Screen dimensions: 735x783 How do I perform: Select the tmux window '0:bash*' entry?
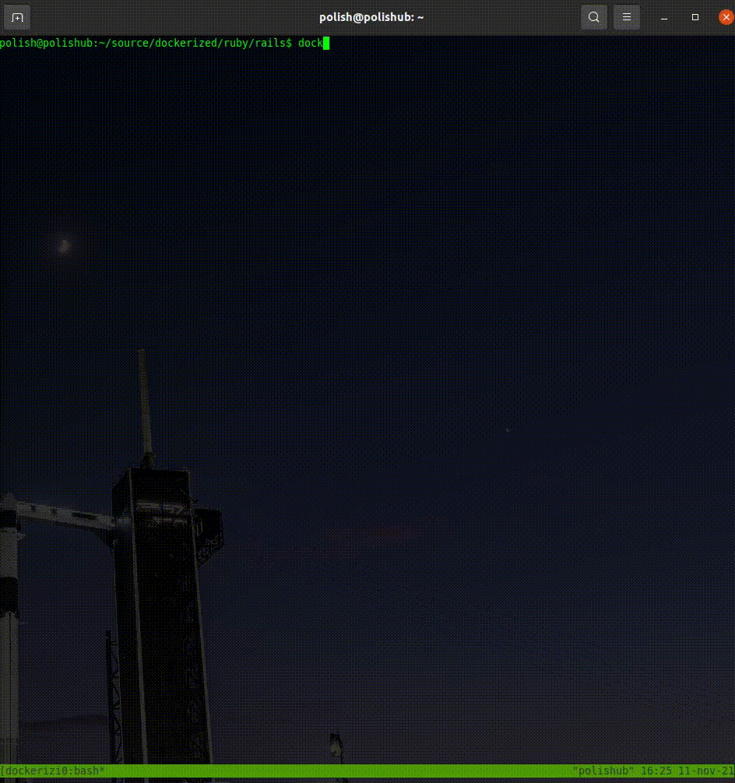point(77,771)
